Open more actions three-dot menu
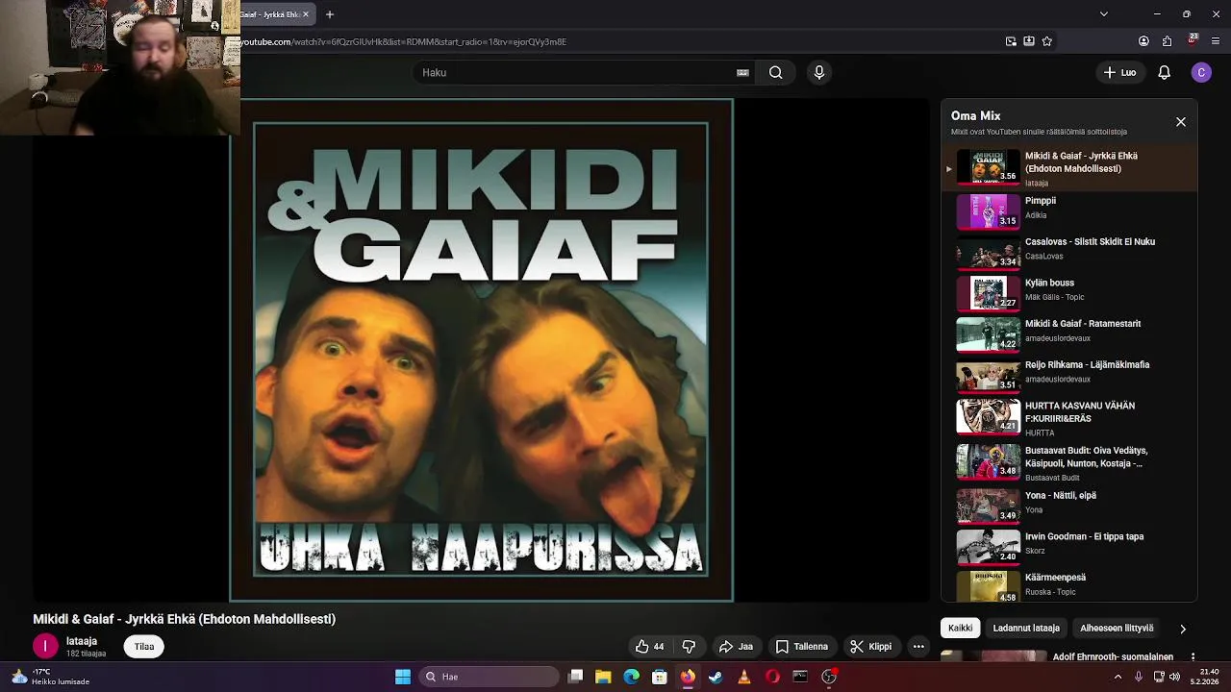Image resolution: width=1231 pixels, height=692 pixels. click(x=918, y=647)
